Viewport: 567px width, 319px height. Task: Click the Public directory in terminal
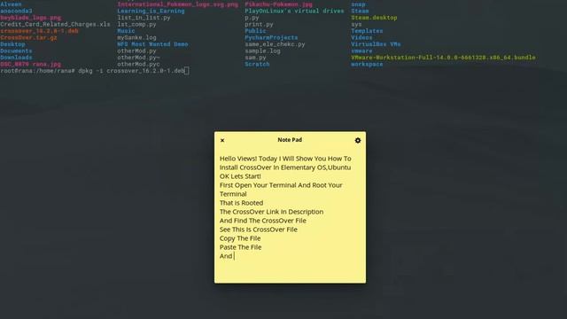coord(255,31)
